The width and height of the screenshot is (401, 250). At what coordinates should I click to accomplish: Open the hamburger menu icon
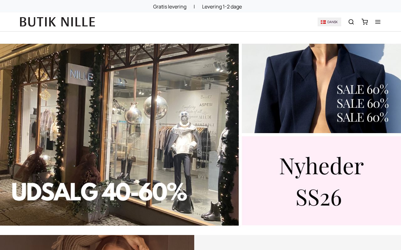(378, 22)
